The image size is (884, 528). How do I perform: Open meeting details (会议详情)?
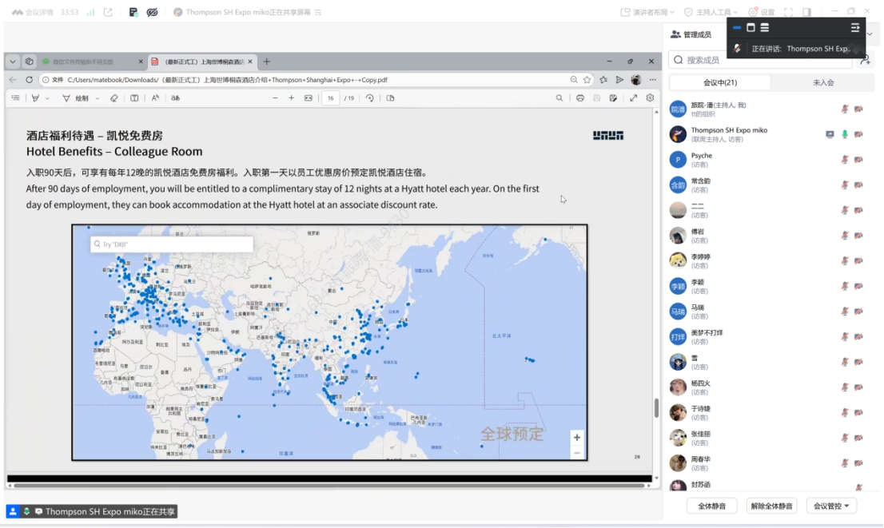(x=33, y=12)
